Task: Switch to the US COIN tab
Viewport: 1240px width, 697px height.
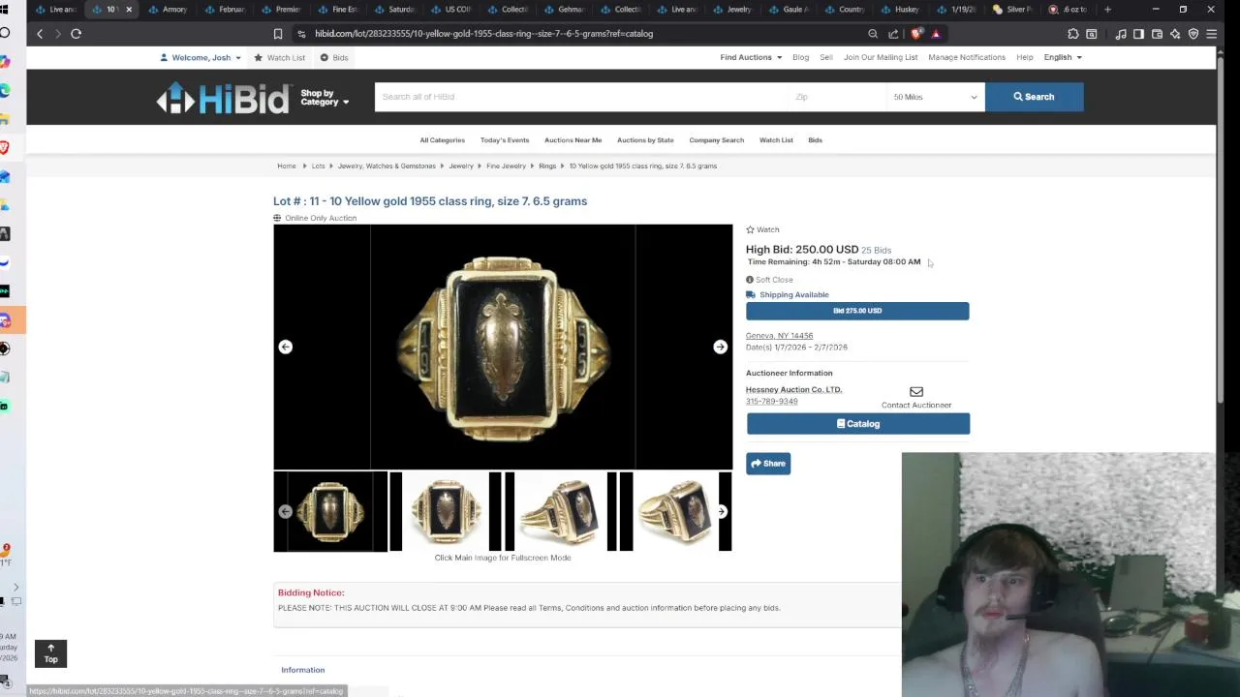Action: coord(451,10)
